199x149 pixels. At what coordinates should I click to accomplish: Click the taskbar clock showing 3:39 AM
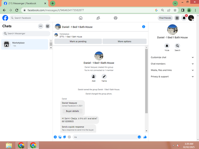click(189, 144)
